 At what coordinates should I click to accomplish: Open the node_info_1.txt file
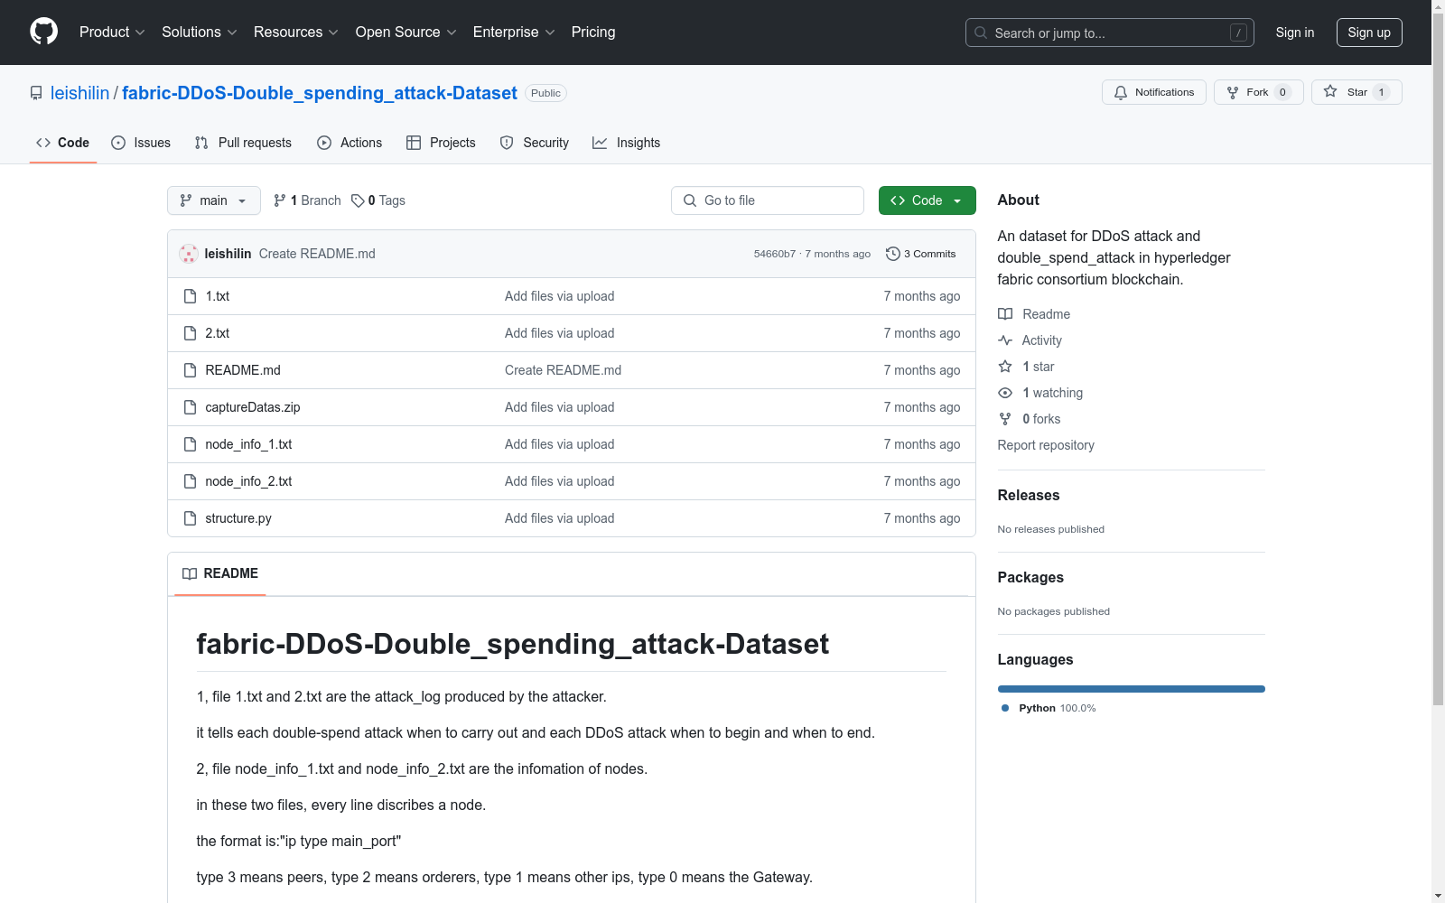pos(248,444)
